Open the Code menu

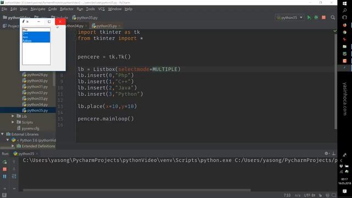pos(53,9)
